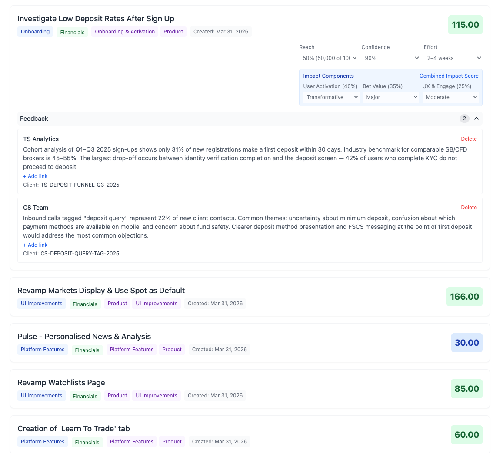
Task: Click the Feedback count badge showing 2
Action: click(x=464, y=119)
